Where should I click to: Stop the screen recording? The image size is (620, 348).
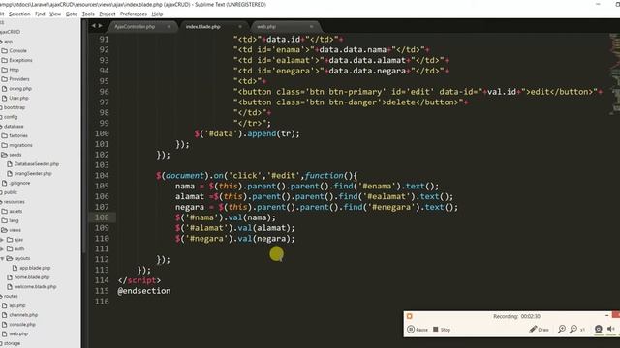pos(442,329)
